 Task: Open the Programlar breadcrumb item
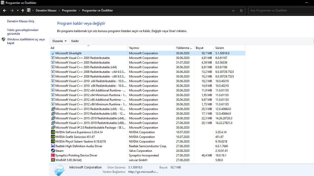pyautogui.click(x=69, y=10)
